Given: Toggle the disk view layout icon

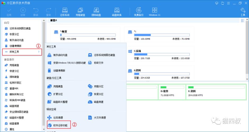Looking at the screenshot, I should point(242,21).
